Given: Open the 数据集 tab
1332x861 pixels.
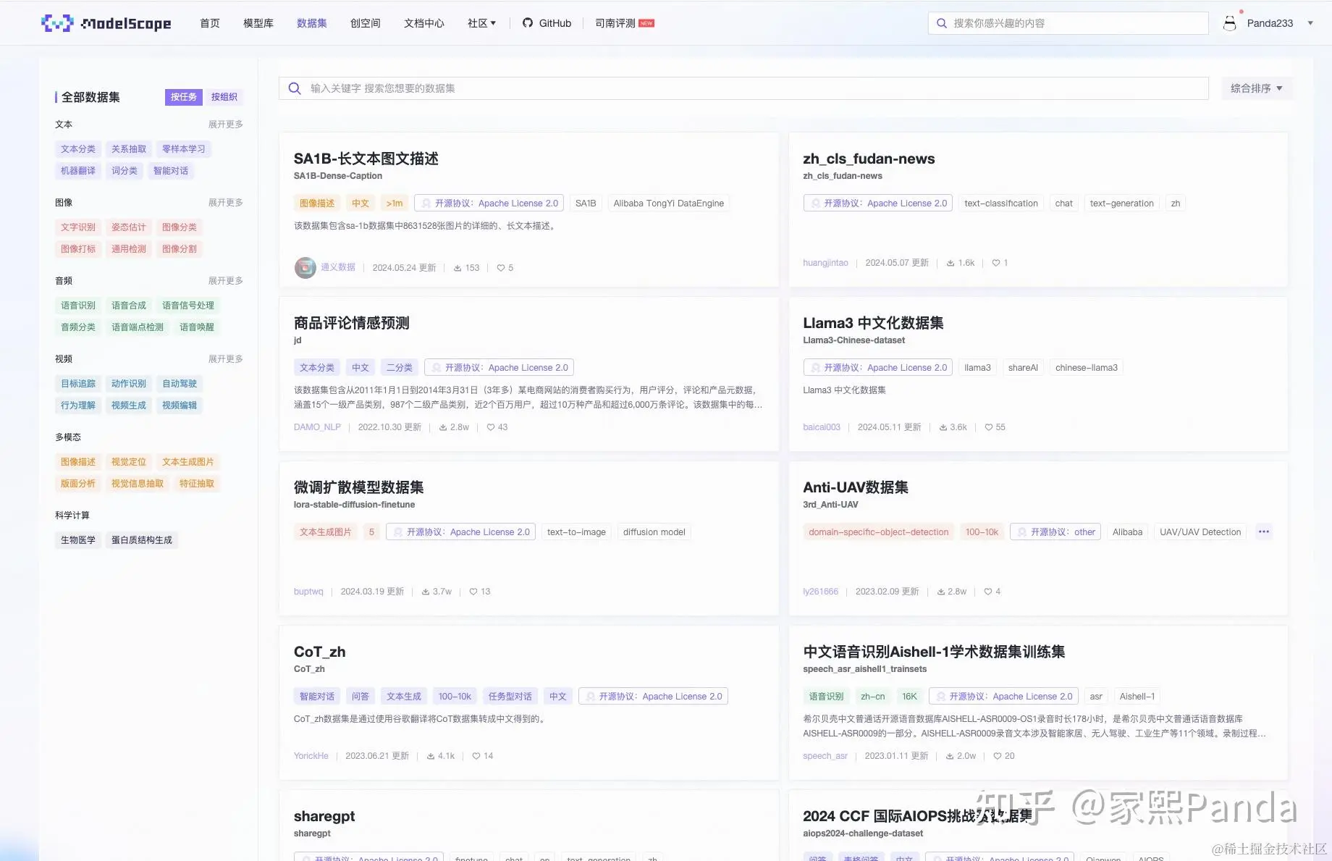Looking at the screenshot, I should pyautogui.click(x=312, y=23).
